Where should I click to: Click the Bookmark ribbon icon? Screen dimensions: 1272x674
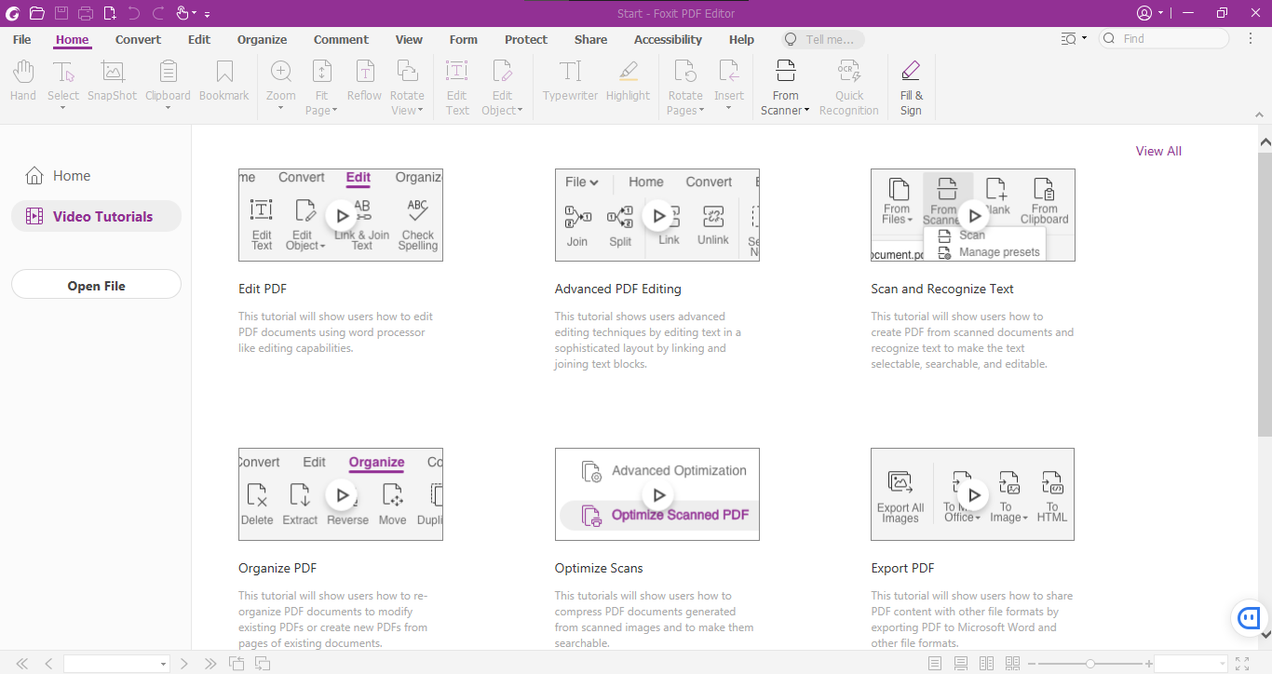(224, 81)
